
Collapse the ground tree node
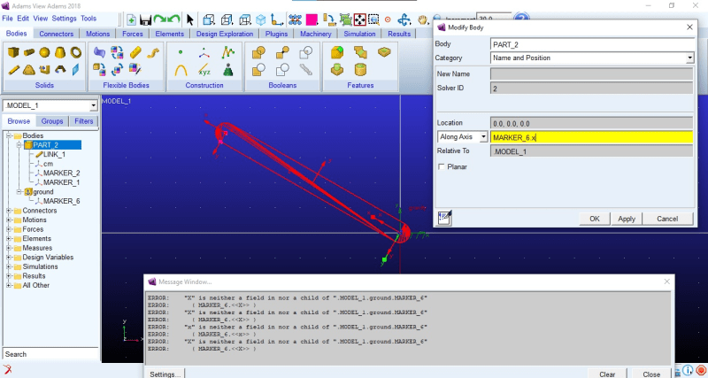coord(19,192)
